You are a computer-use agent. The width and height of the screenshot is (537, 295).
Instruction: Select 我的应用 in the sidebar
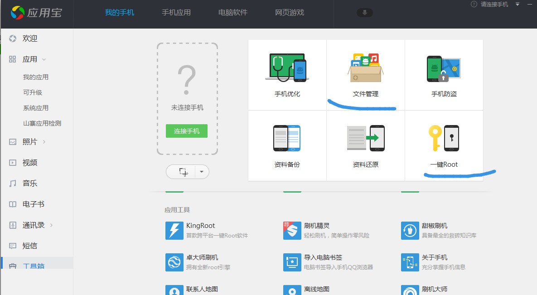(x=36, y=77)
